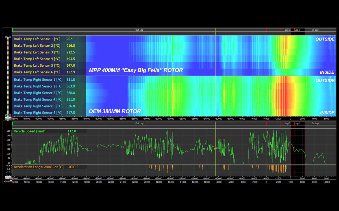Viewport: 339px width, 211px height.
Task: Click the 850.00 temperature scale maximum
Action: coord(8,37)
